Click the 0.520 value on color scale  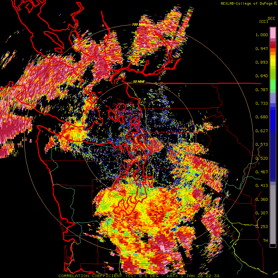(262, 158)
